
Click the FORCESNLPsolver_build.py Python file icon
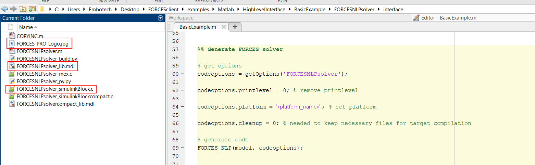click(12, 59)
